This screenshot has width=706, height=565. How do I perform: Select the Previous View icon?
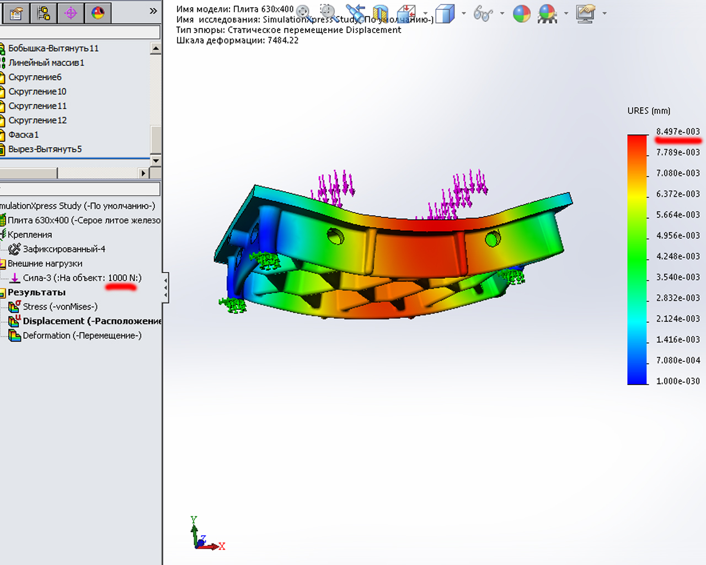(355, 13)
